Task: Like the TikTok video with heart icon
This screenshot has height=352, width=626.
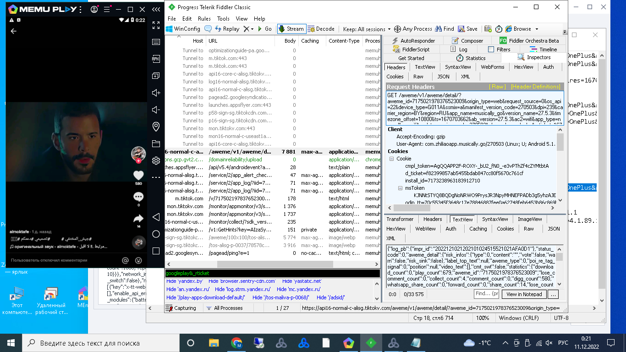Action: pos(138,175)
